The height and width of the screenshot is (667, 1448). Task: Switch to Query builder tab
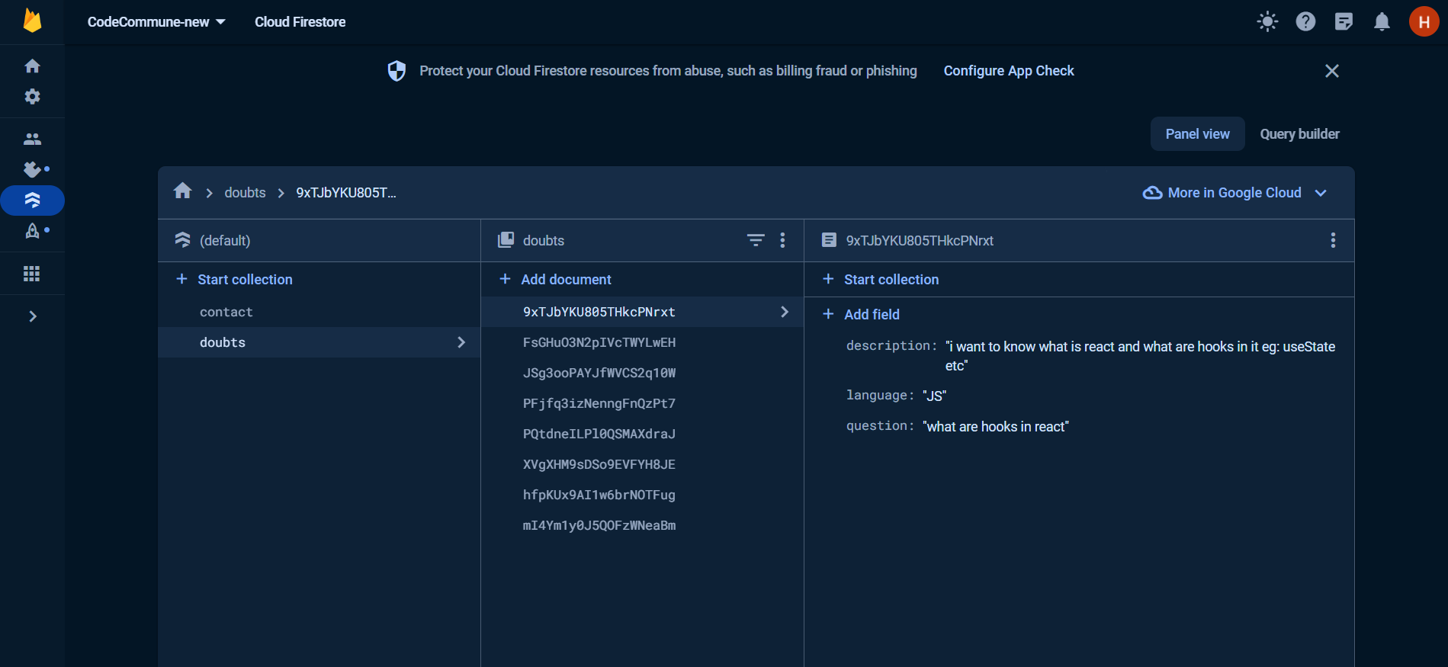(x=1299, y=134)
